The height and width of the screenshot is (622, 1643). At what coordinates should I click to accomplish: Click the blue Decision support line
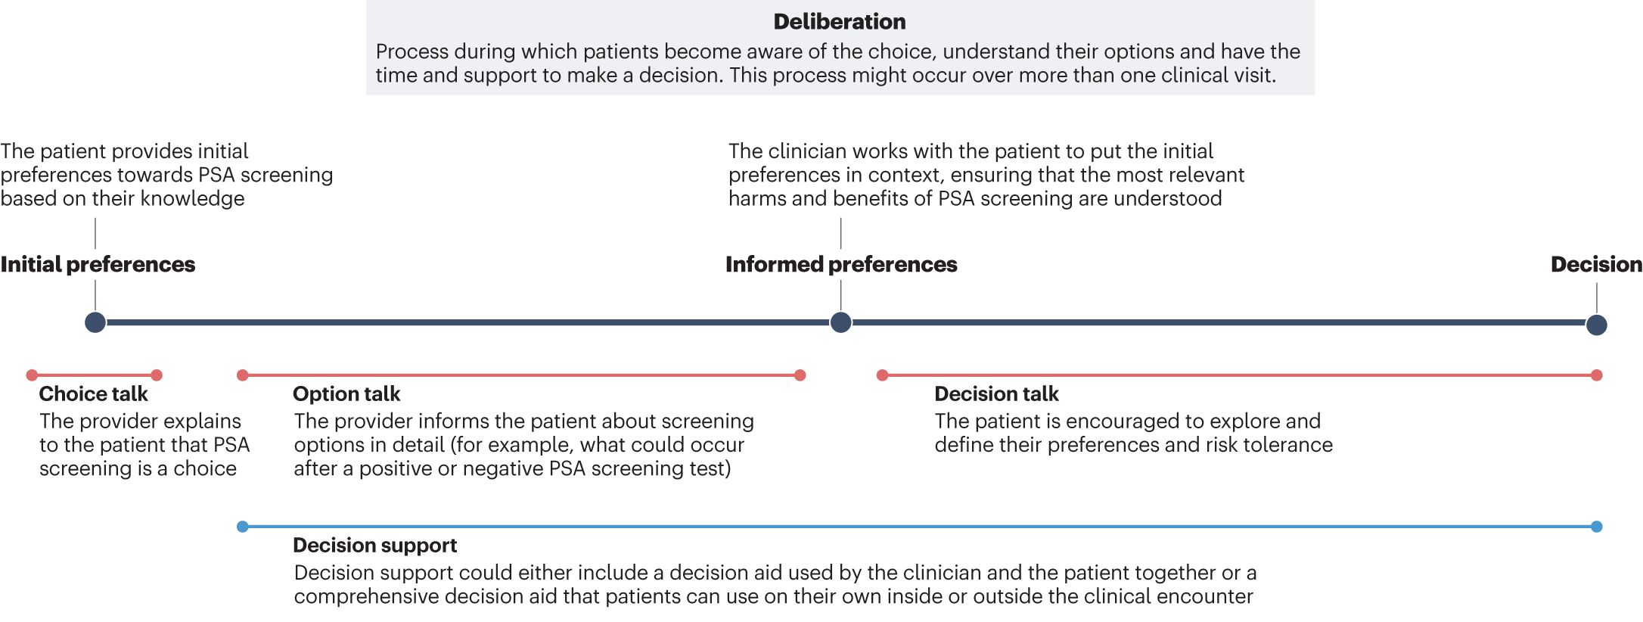[908, 527]
